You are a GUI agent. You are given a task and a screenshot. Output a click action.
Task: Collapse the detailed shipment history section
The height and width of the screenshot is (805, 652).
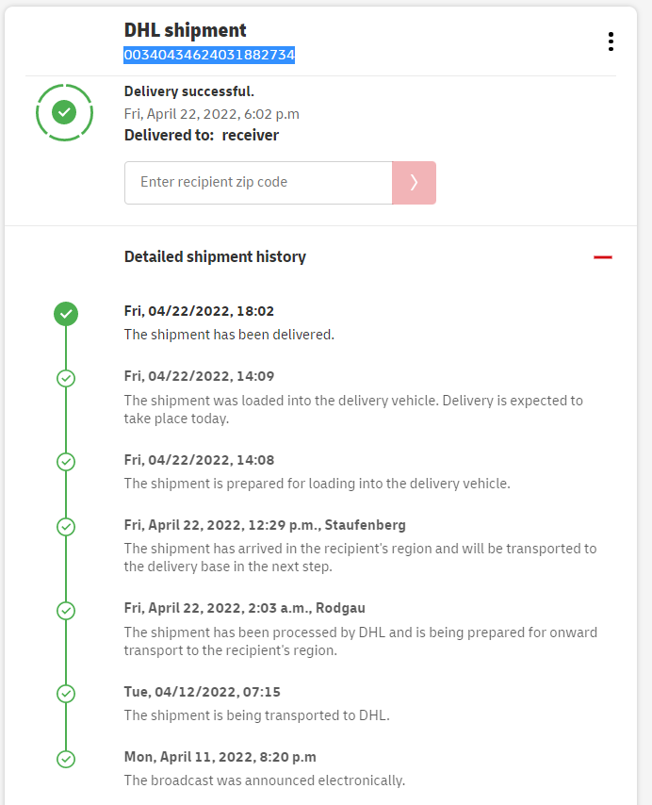pyautogui.click(x=603, y=257)
